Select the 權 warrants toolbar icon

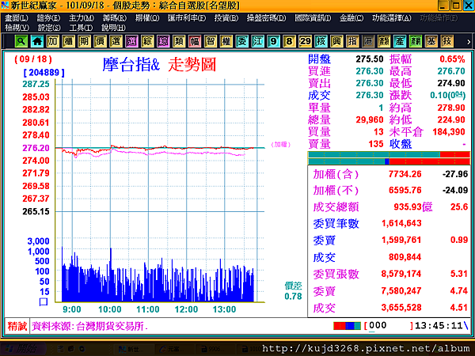click(226, 41)
